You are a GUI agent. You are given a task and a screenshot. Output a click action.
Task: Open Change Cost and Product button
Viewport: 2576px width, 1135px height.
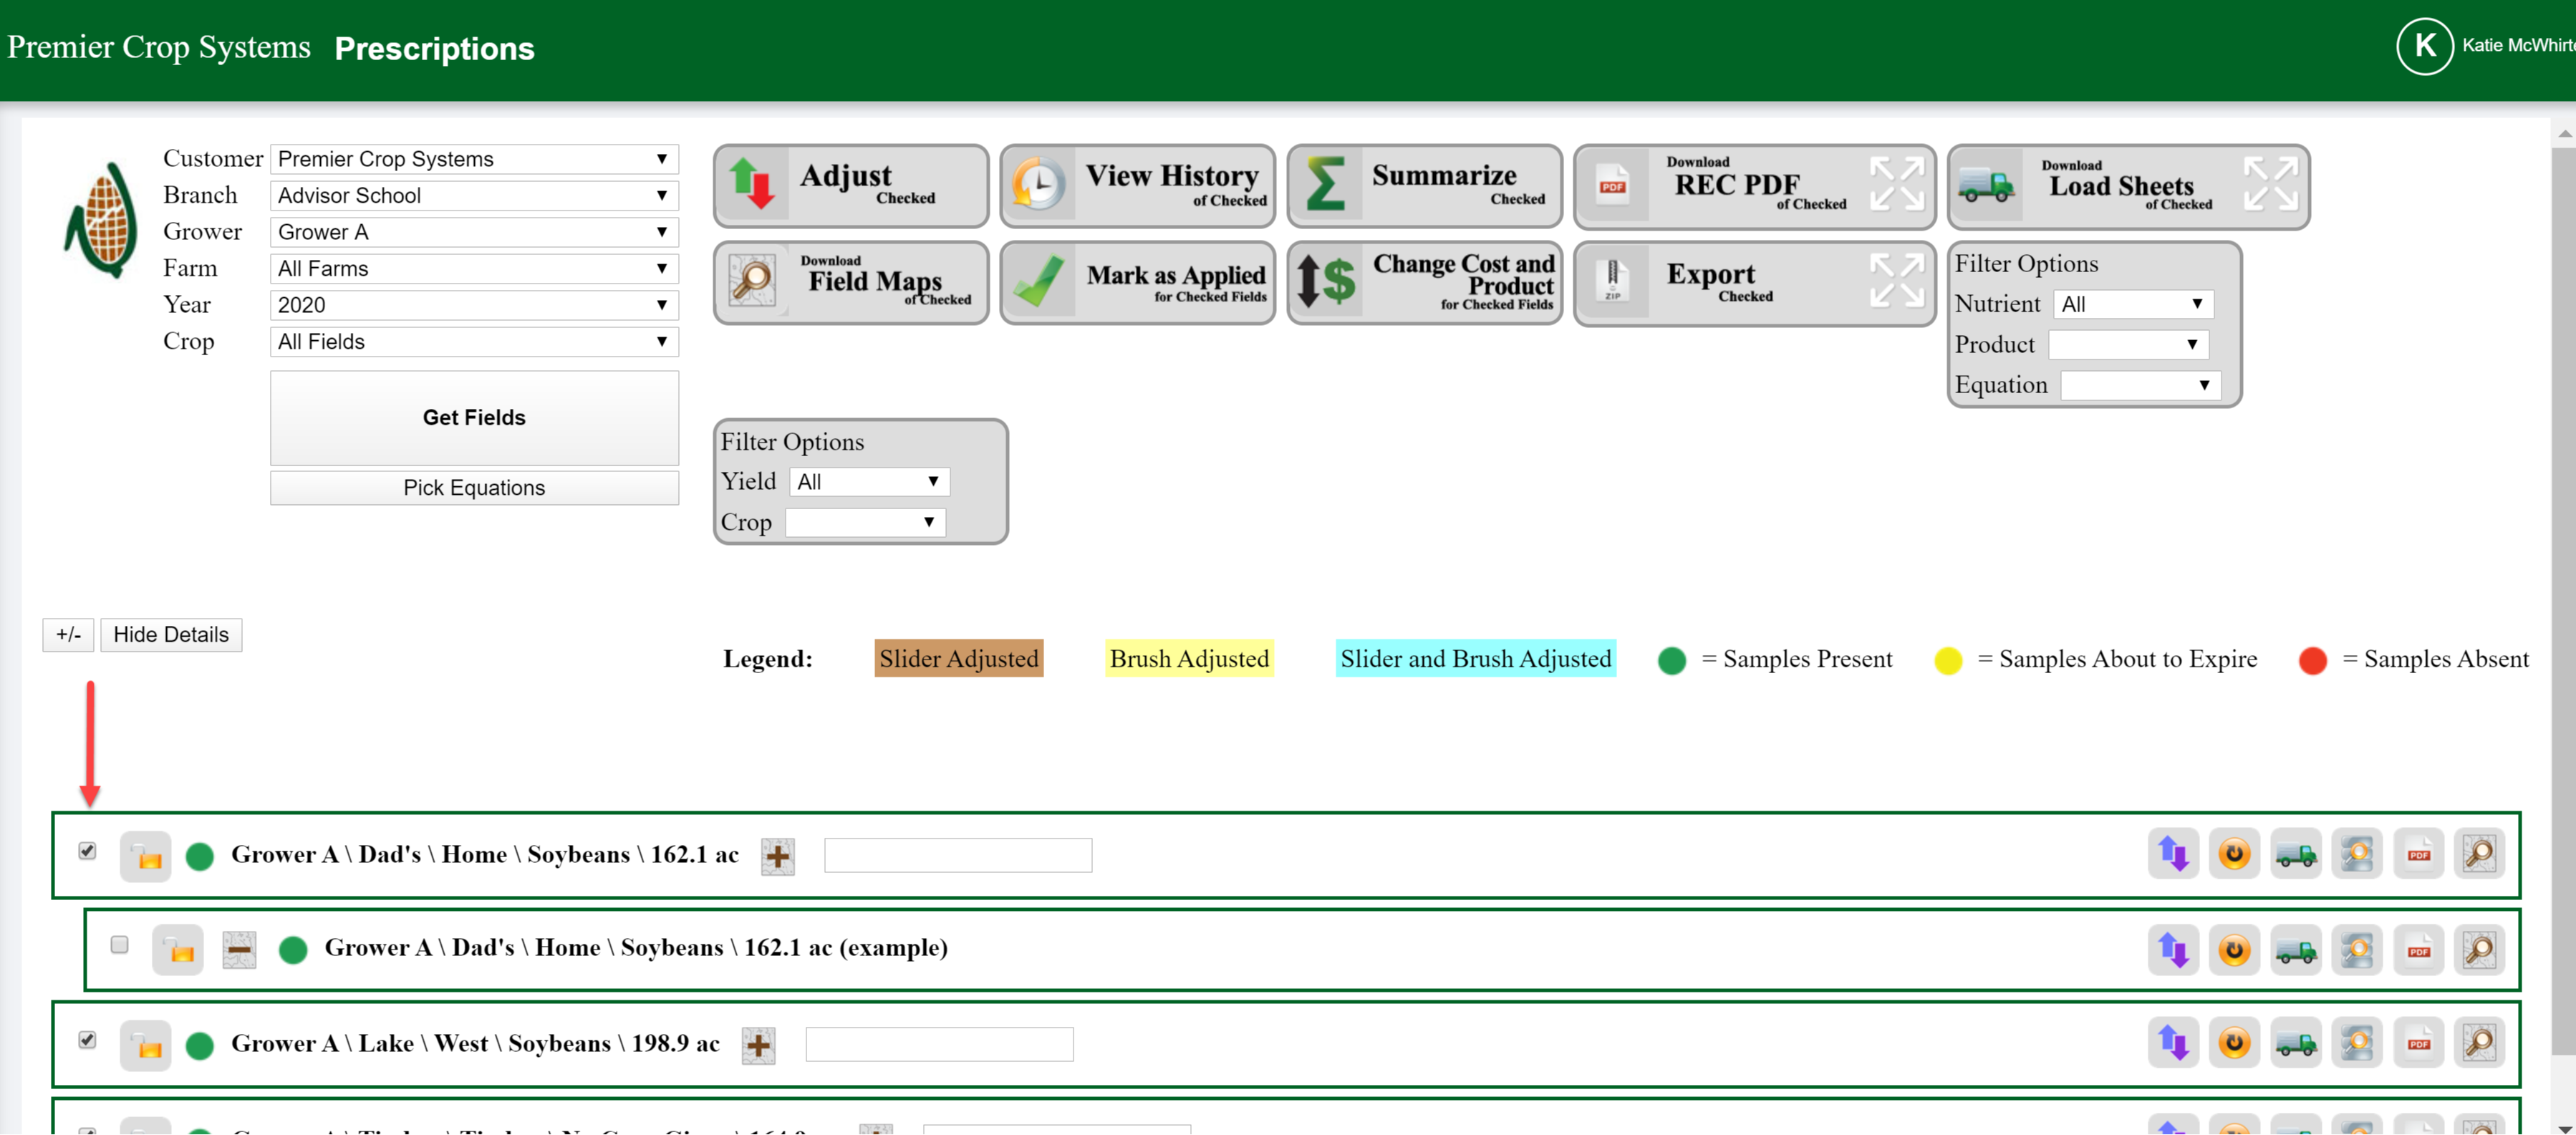pos(1423,283)
